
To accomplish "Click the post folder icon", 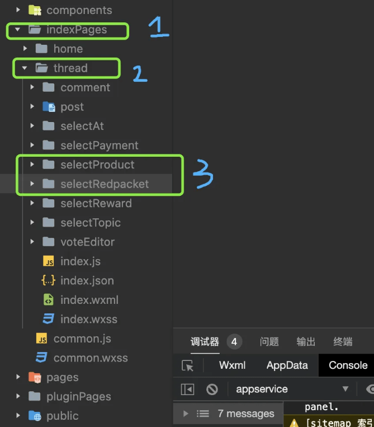I will (x=49, y=107).
